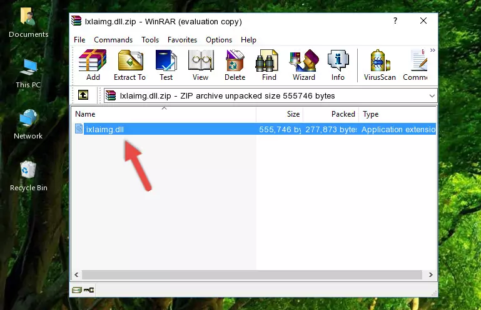Click the Delete toolbar icon
The width and height of the screenshot is (481, 310).
235,65
